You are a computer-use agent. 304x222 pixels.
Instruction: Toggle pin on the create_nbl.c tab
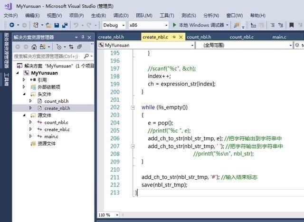(174, 37)
